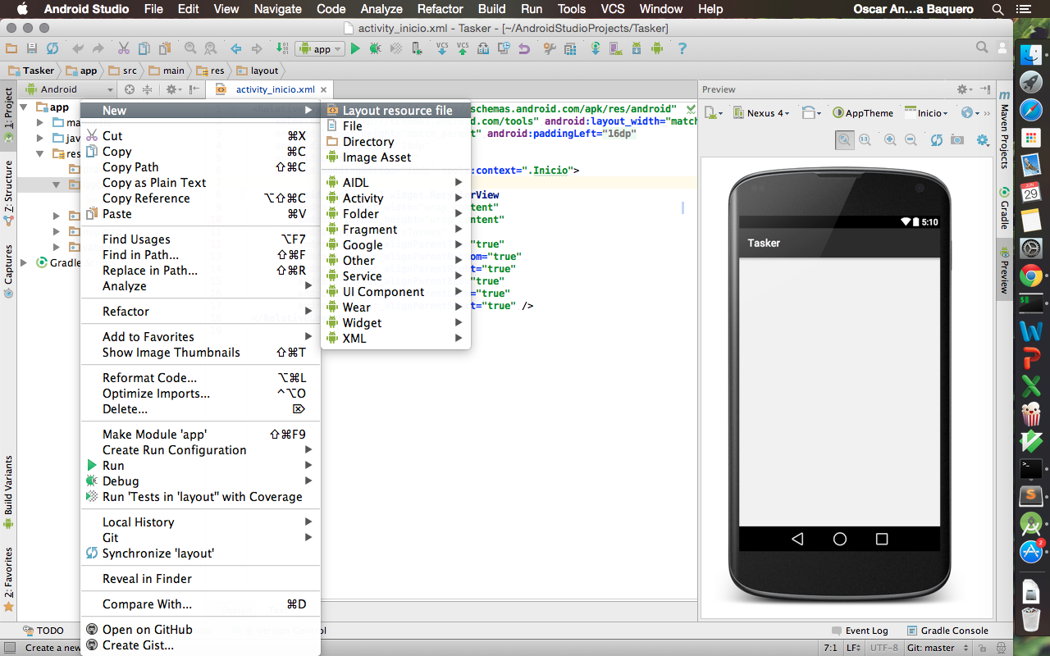Open the Refactor menu in menu bar
This screenshot has height=656, width=1050.
pos(440,9)
